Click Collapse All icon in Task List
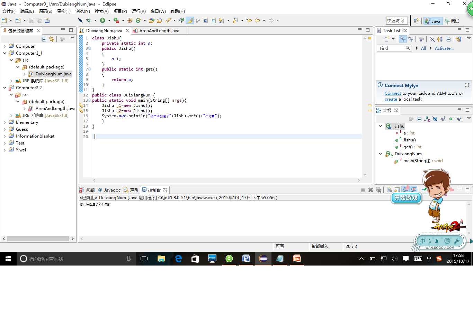The height and width of the screenshot is (316, 473). click(448, 39)
